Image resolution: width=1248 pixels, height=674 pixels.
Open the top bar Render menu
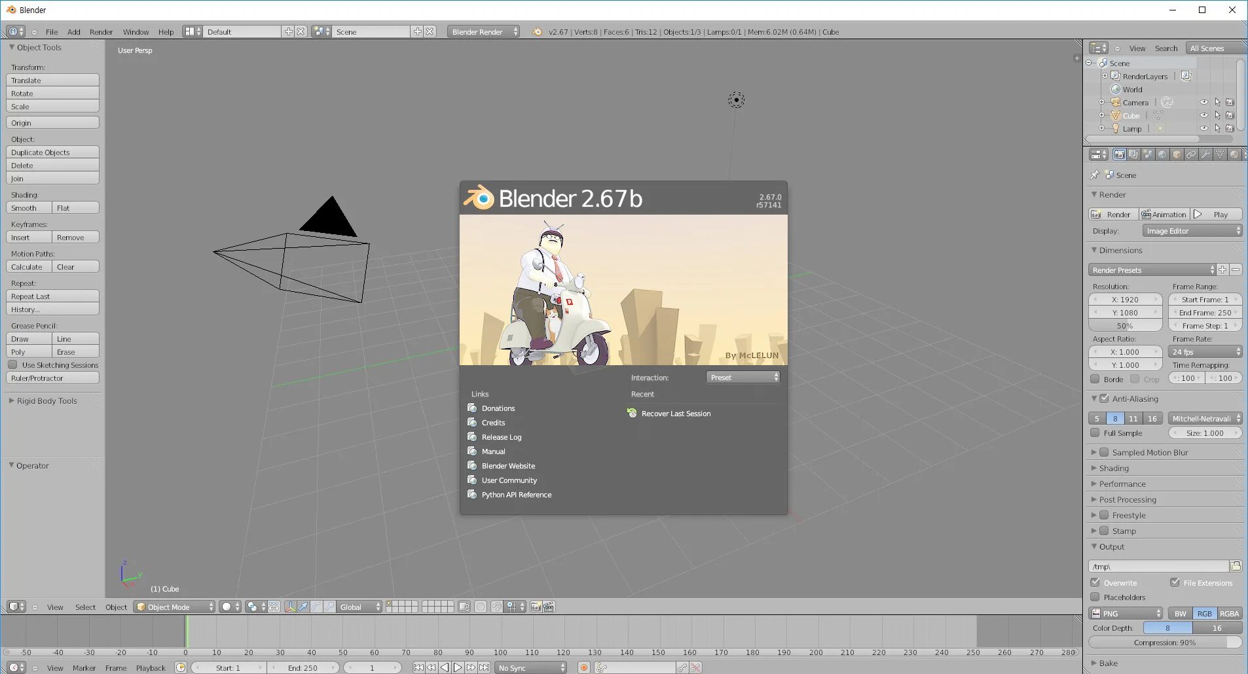point(101,31)
